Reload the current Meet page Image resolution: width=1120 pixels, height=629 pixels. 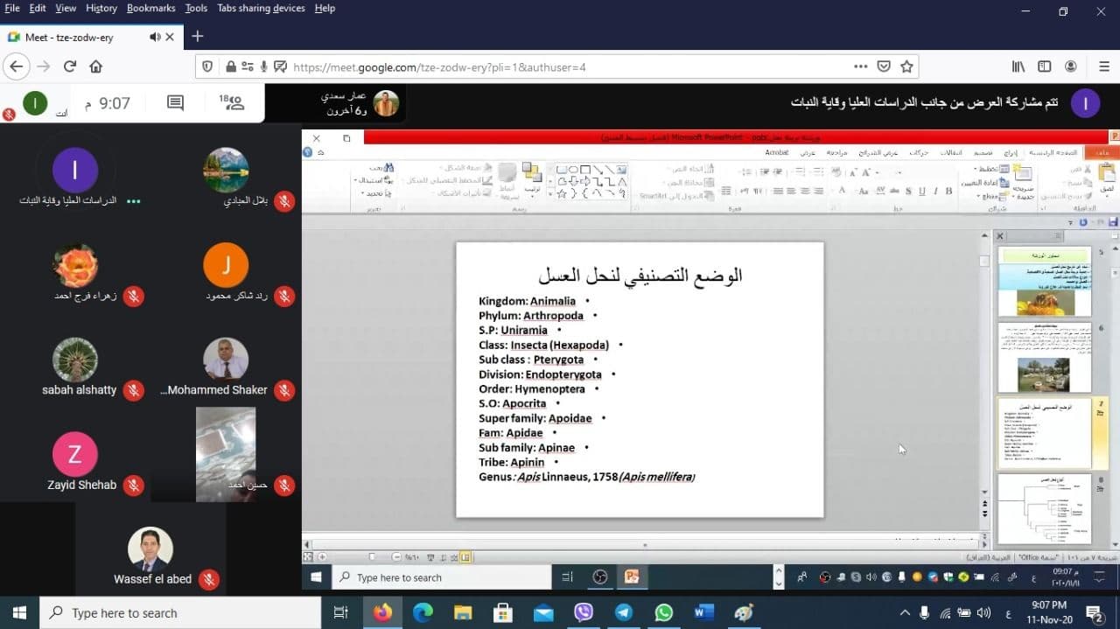pos(70,66)
